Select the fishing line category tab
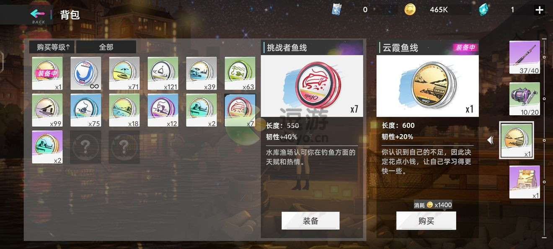 pyautogui.click(x=517, y=140)
